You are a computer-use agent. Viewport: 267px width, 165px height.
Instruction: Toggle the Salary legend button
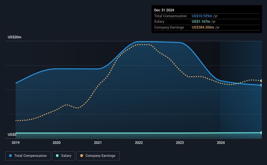(63, 156)
